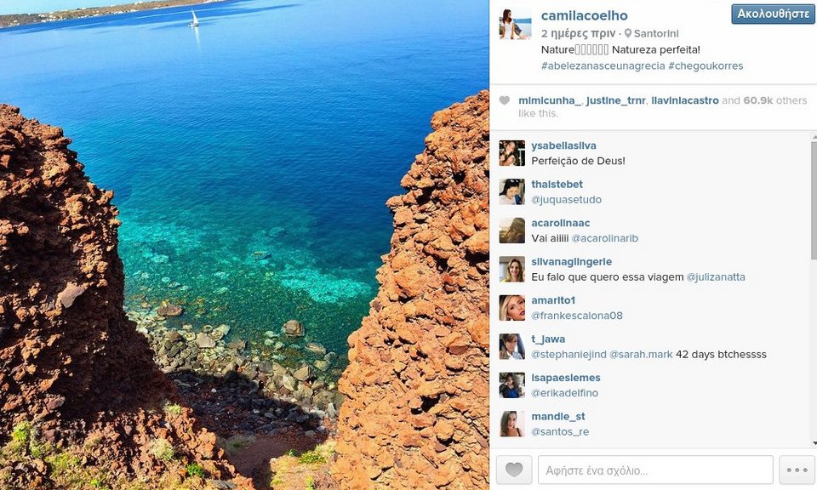Open hashtag #chegoukorres
Screen dimensions: 817x490
click(706, 66)
